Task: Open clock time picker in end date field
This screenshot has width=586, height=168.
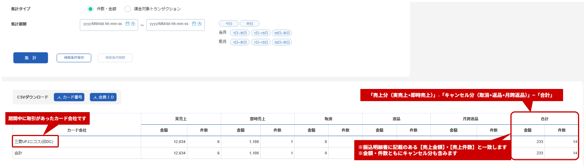Action: tap(199, 24)
